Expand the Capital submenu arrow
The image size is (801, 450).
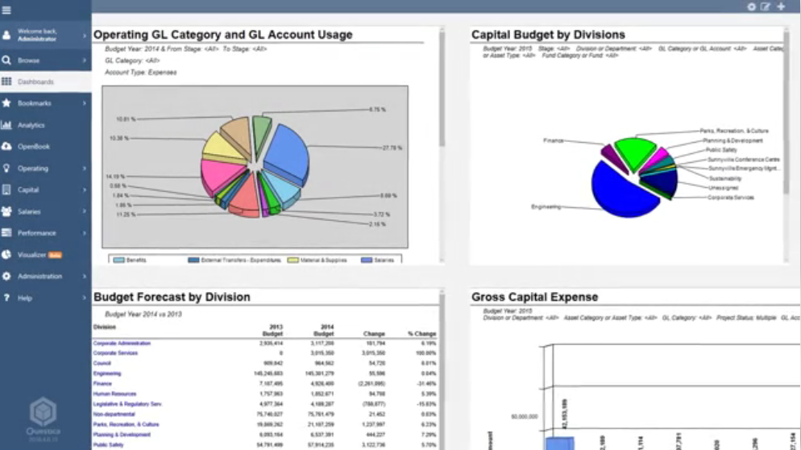click(x=85, y=190)
